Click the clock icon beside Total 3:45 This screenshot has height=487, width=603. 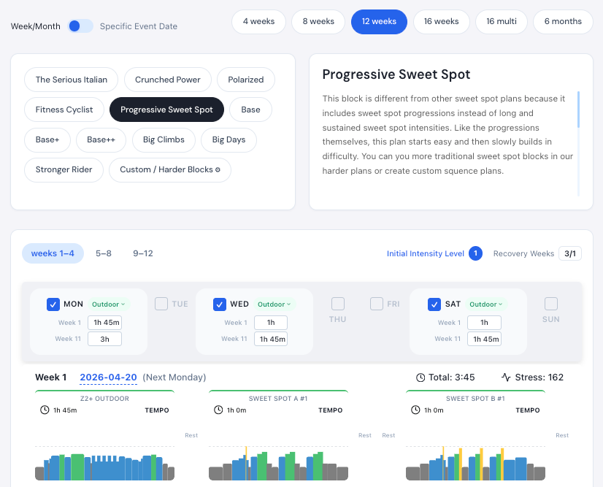[x=420, y=377]
